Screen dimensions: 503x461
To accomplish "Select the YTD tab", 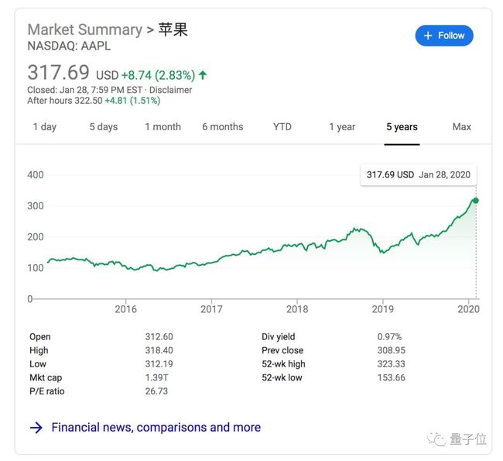I will point(282,127).
